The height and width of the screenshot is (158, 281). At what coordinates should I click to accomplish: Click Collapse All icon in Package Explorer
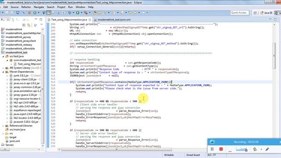[x=24, y=25]
